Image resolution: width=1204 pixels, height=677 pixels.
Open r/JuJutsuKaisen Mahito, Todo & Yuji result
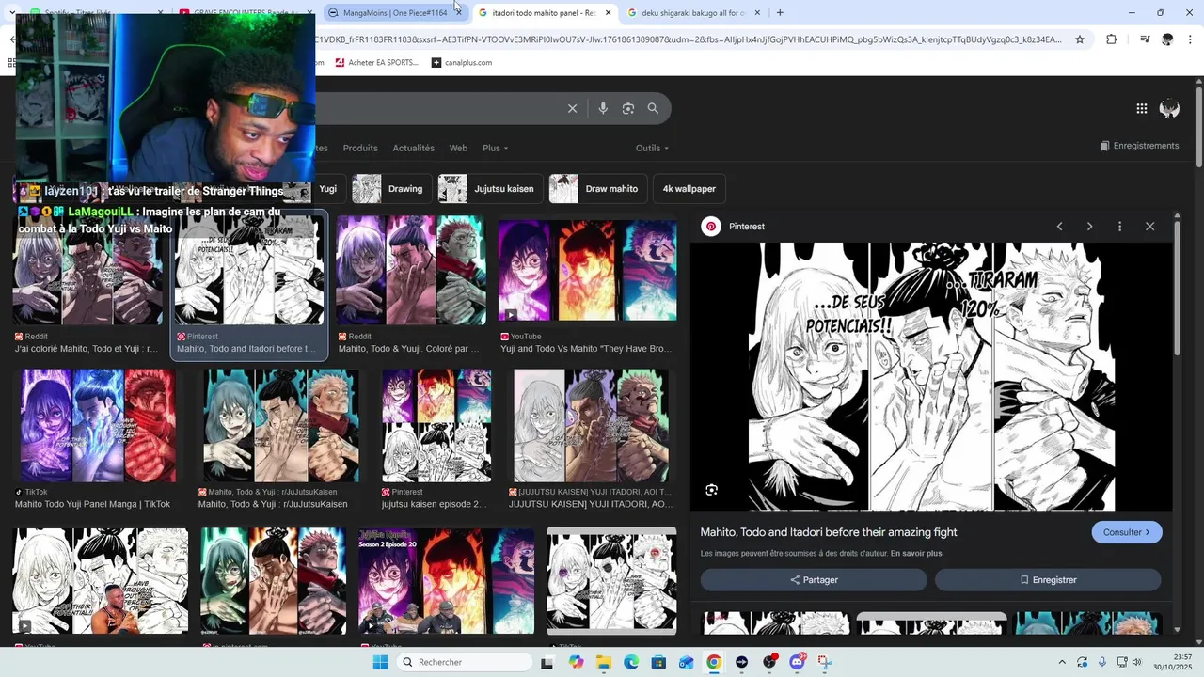(278, 440)
